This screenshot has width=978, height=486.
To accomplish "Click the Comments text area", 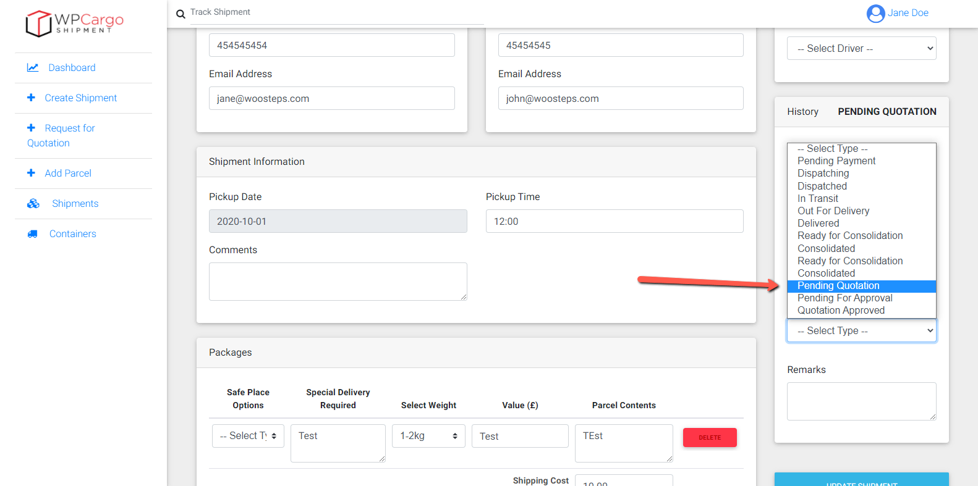I will (338, 282).
